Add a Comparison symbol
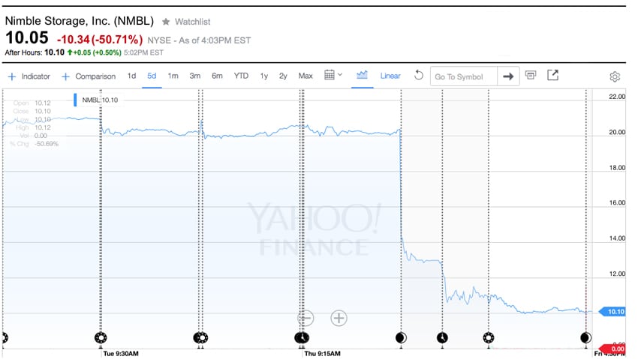 click(89, 76)
